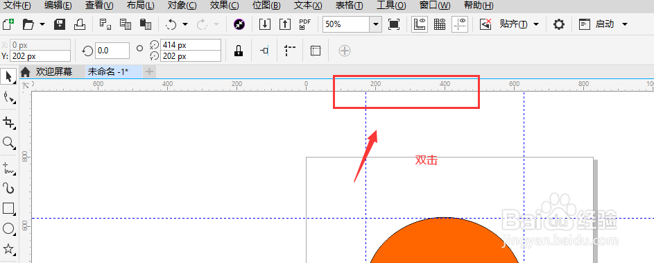Viewport: 654px width, 263px height.
Task: Open the 表格(T) menu
Action: (x=349, y=6)
